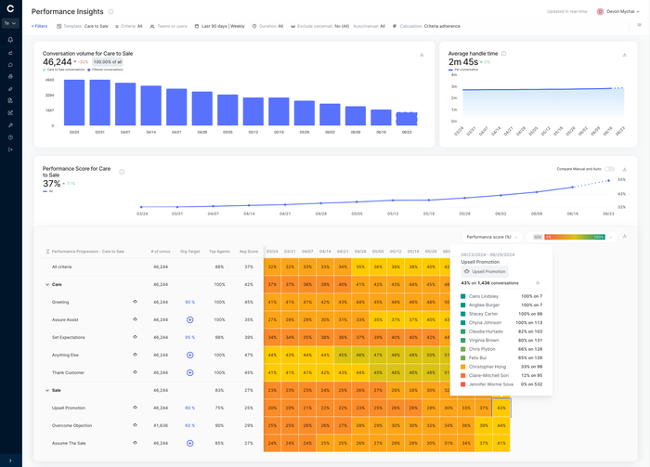Viewport: 650px width, 467px height.
Task: Add org target for Anything Else
Action: pyautogui.click(x=189, y=355)
